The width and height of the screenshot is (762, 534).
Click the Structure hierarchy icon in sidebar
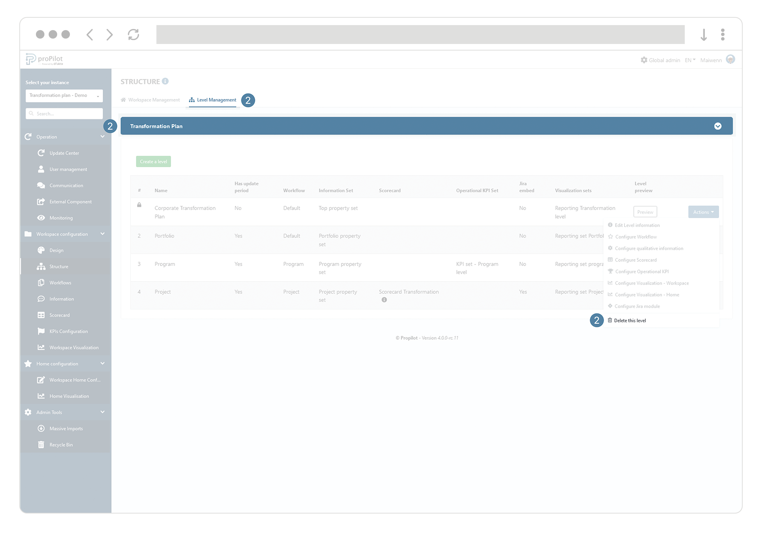point(41,267)
